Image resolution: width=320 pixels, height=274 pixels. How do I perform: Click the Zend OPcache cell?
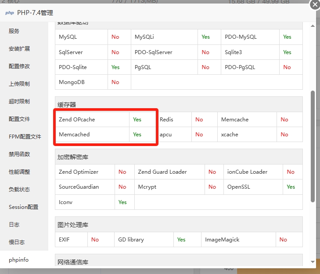point(92,120)
